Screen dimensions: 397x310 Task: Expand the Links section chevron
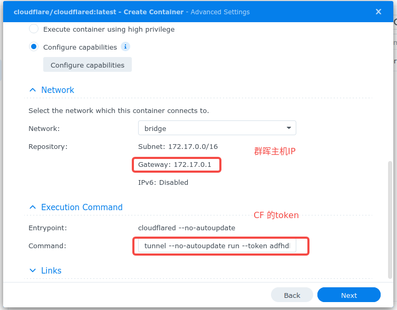pyautogui.click(x=33, y=271)
